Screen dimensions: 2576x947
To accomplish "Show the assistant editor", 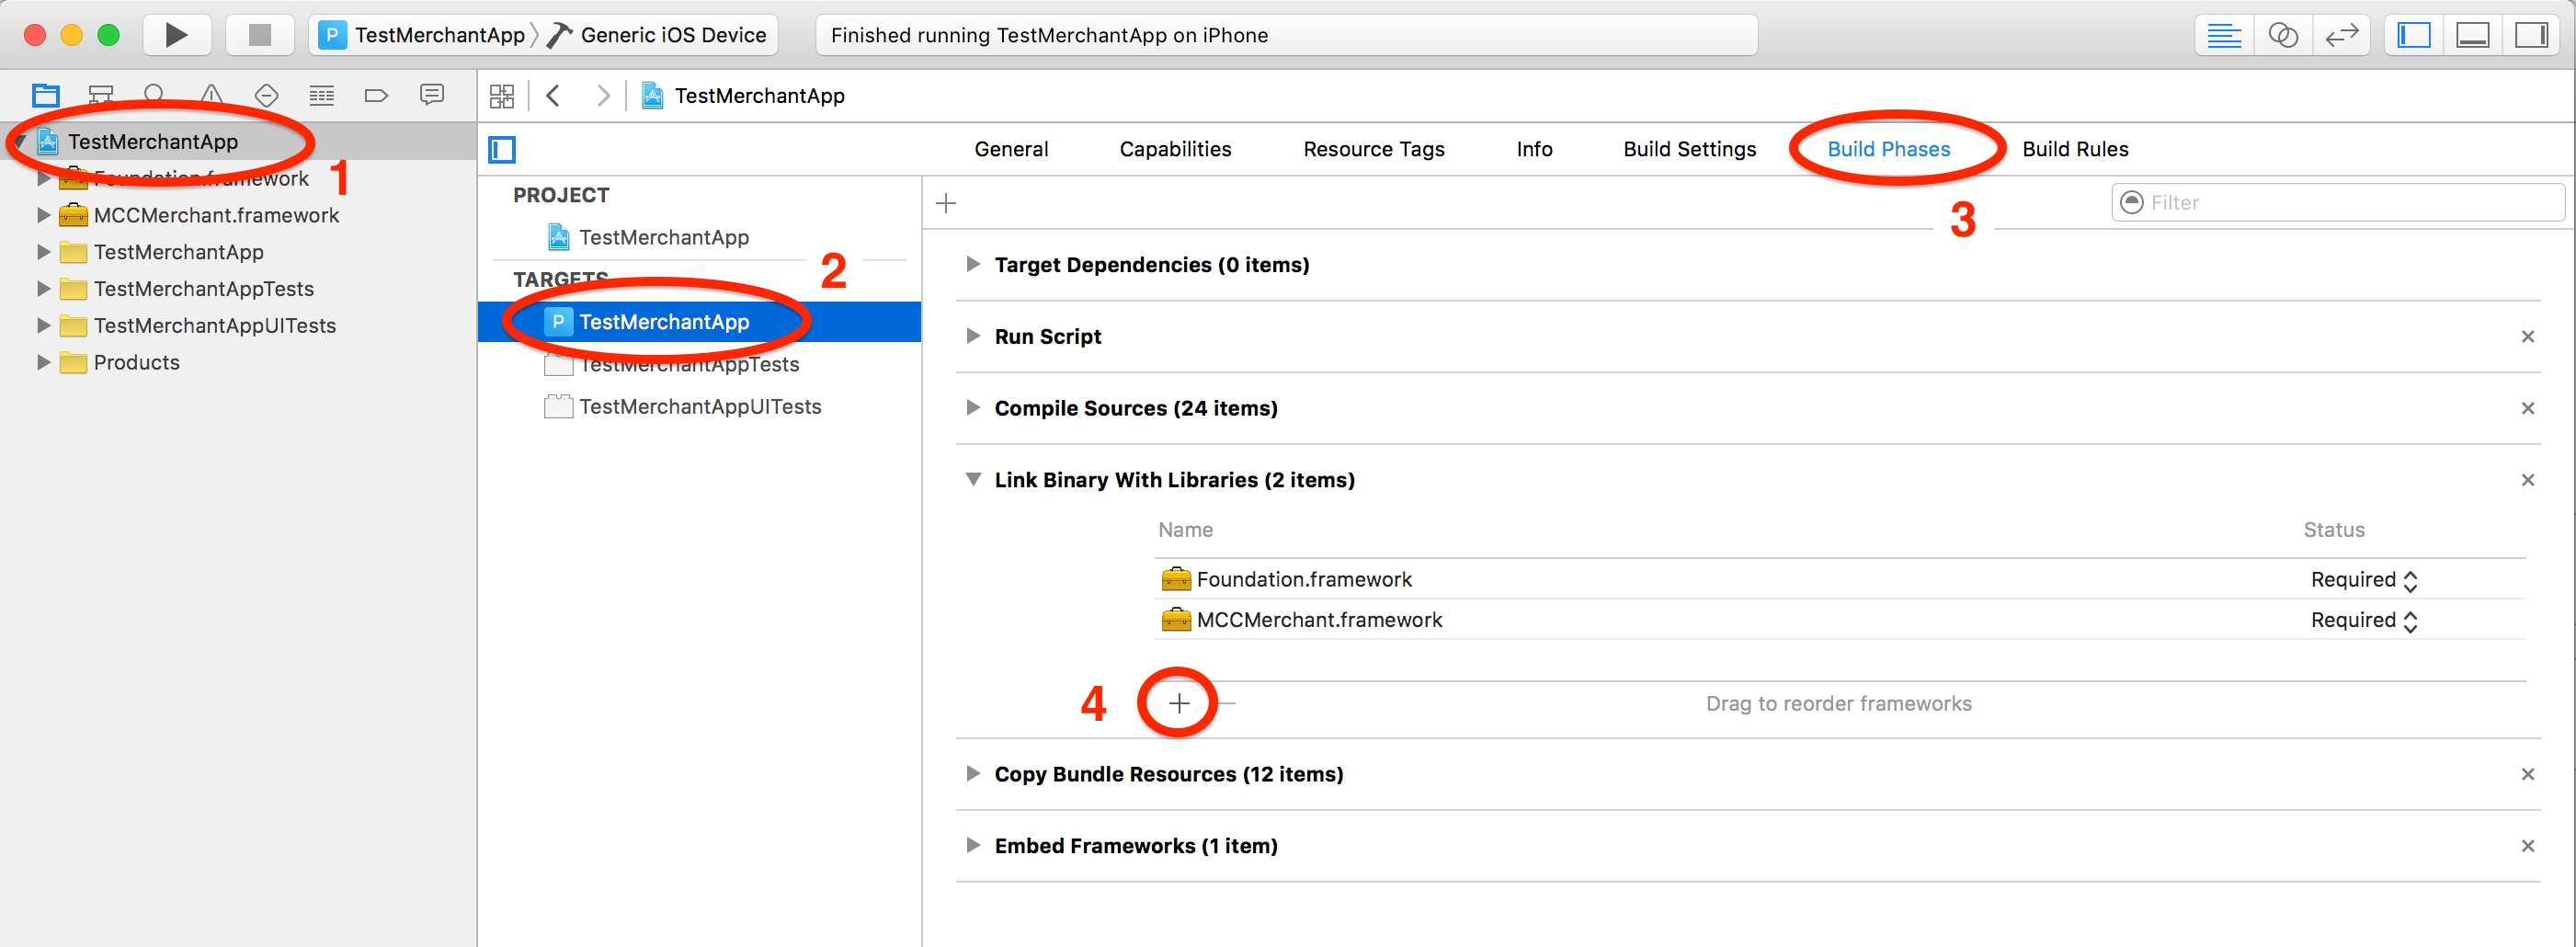I will point(2283,36).
